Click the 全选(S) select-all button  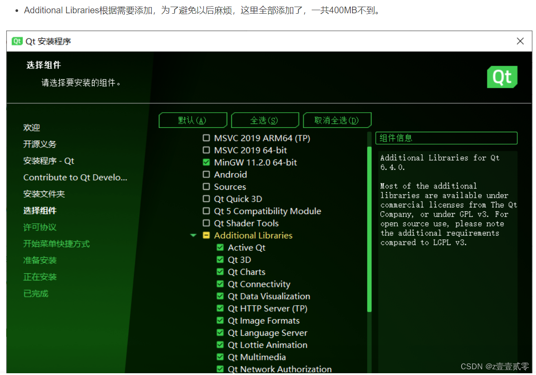265,120
